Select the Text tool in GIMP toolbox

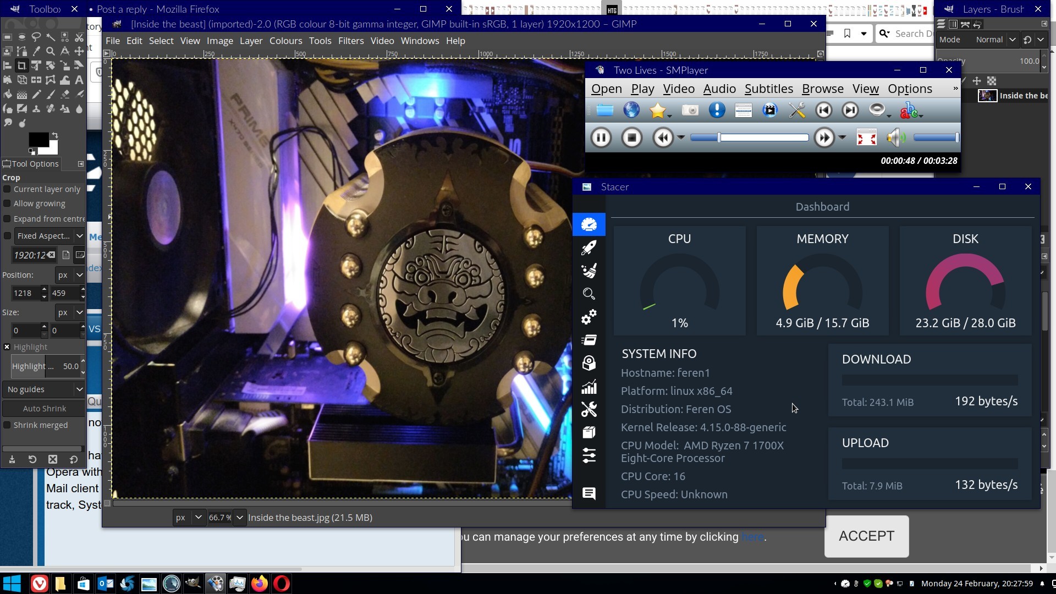[79, 80]
